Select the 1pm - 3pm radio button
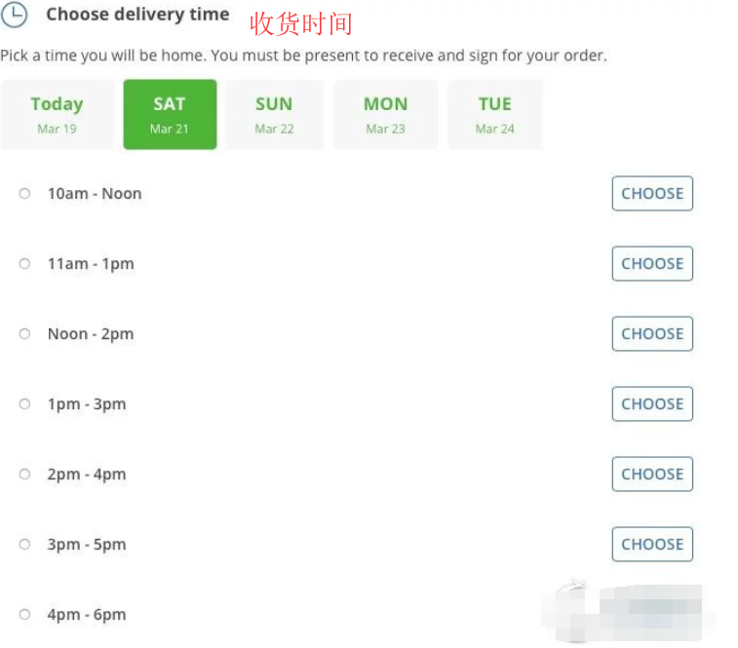738x648 pixels. point(24,404)
